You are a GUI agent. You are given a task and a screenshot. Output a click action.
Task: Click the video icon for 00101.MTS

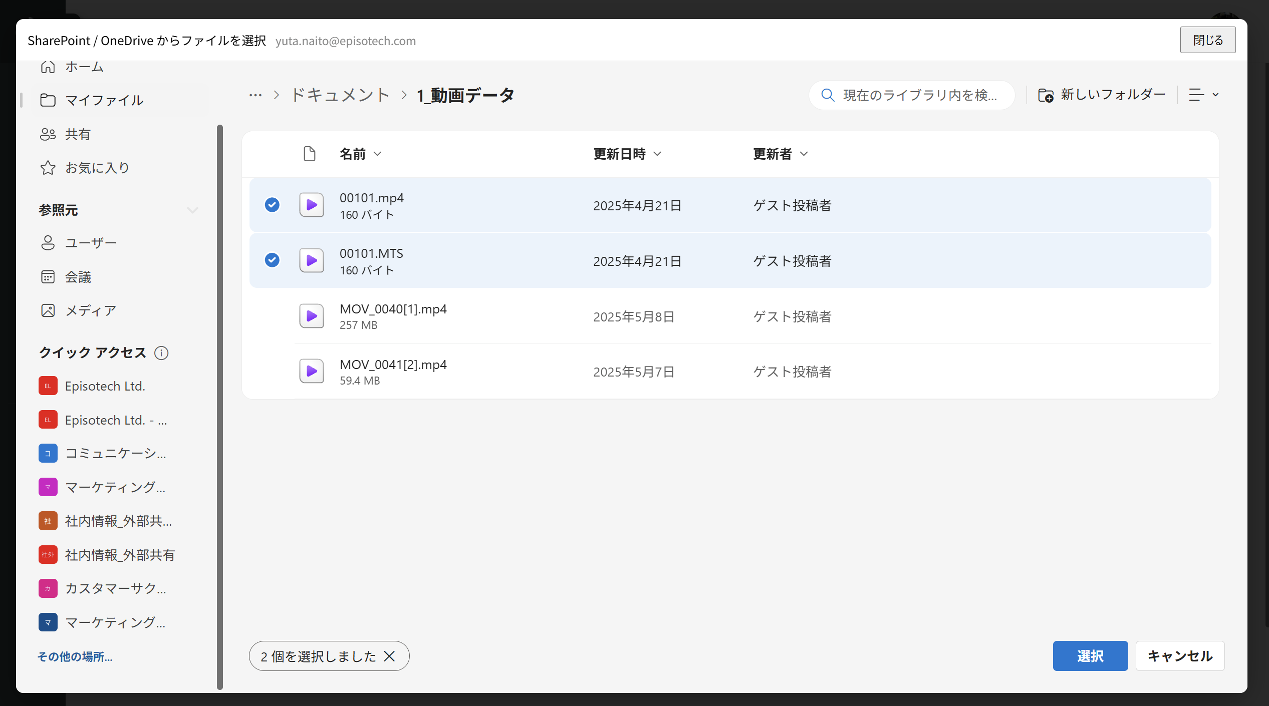pyautogui.click(x=312, y=260)
